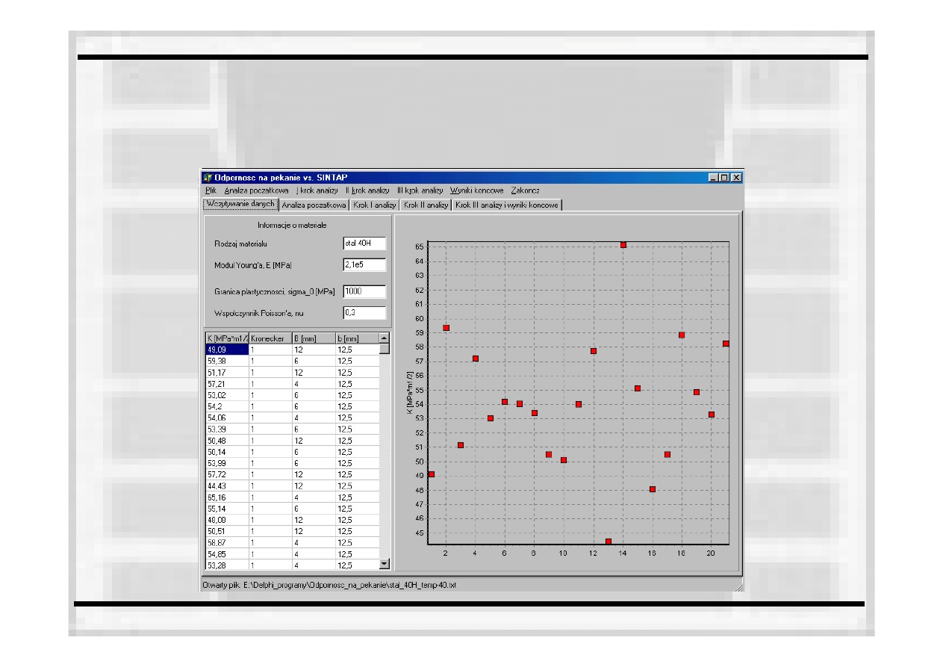Switch to the Analiza poczatkowa tab
Screen dimensions: 943x667
click(314, 205)
